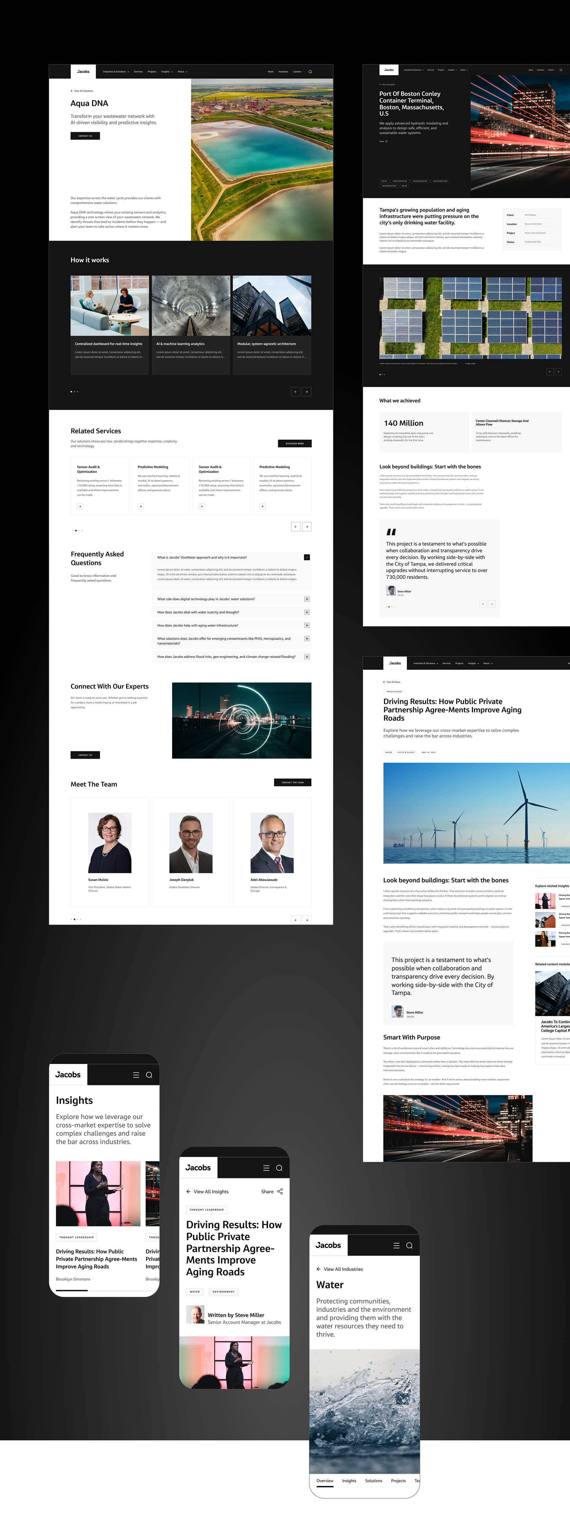Expand the digital technology role FAQ question
Screen dimensions: 570x1531
(307, 599)
